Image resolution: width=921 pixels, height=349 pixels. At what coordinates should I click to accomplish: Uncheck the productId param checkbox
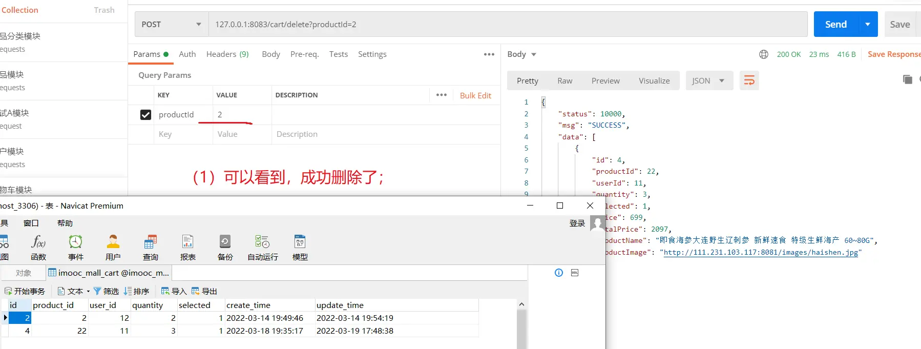tap(145, 115)
